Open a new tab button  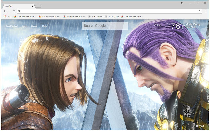(38, 6)
